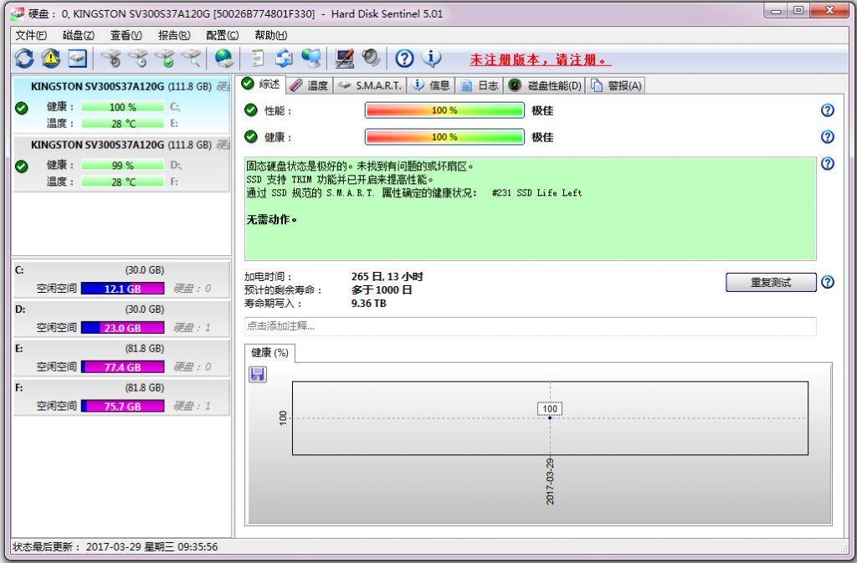Click help icon beside the 健康 bar
857x563 pixels.
pyautogui.click(x=828, y=137)
